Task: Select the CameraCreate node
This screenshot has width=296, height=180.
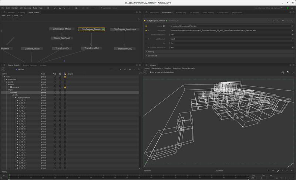Action: 32,49
